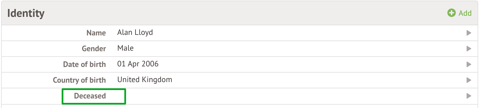Image resolution: width=481 pixels, height=108 pixels.
Task: Open the Date of birth row arrow
Action: (x=469, y=64)
